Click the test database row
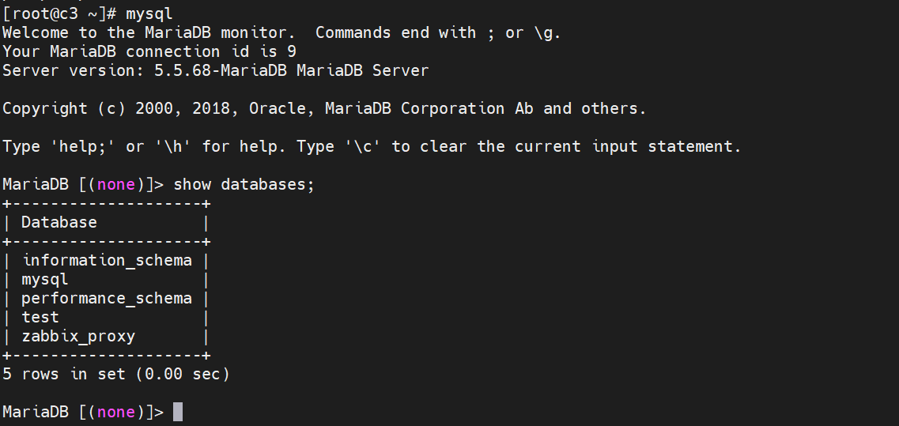 (40, 317)
